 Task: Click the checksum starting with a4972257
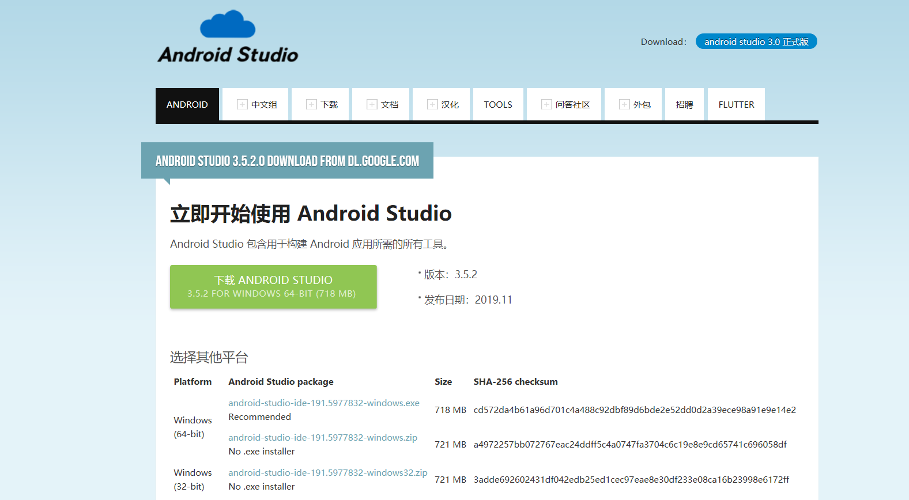click(630, 445)
